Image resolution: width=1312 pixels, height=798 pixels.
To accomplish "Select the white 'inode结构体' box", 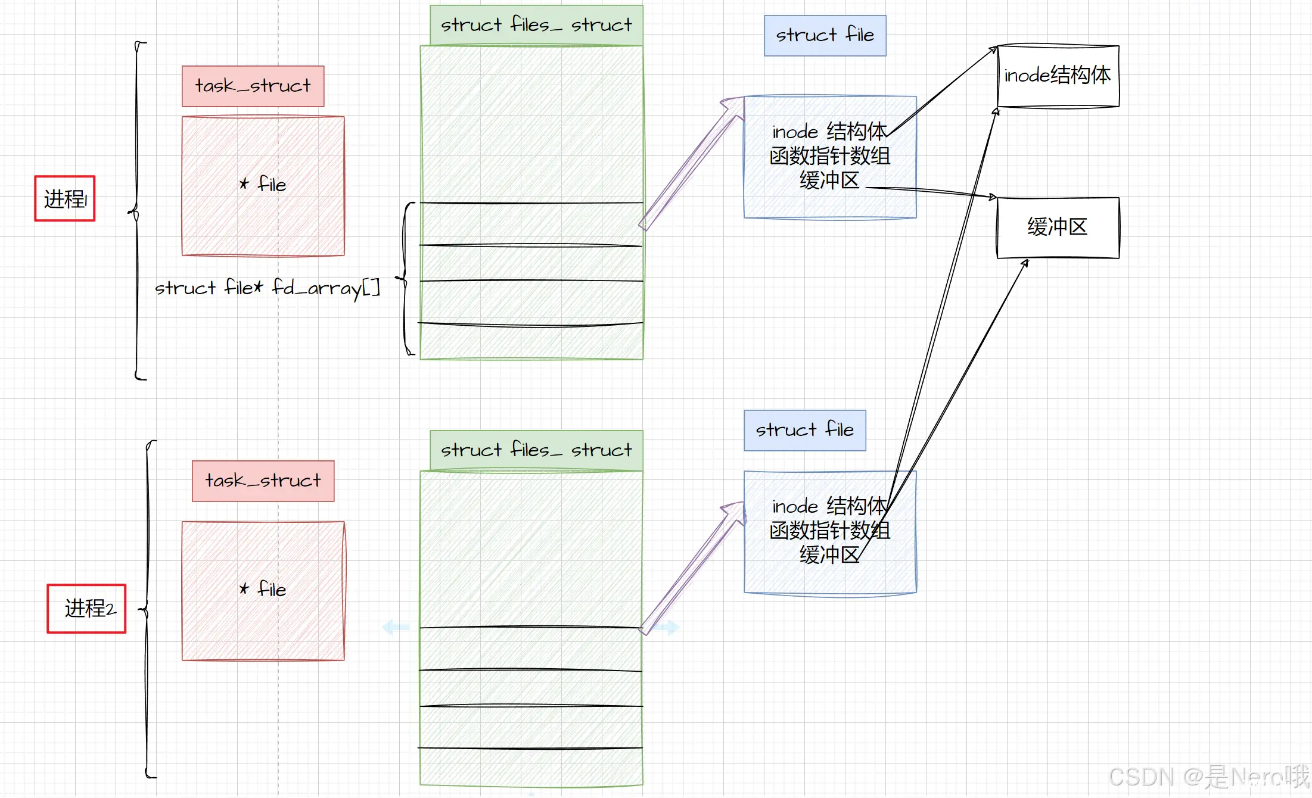I will [x=1058, y=76].
